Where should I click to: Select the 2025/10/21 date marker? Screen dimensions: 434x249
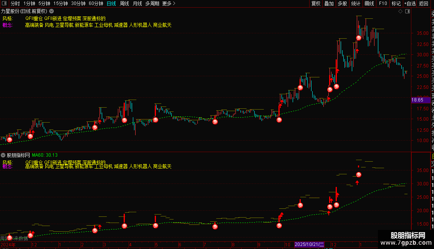pos(309,244)
